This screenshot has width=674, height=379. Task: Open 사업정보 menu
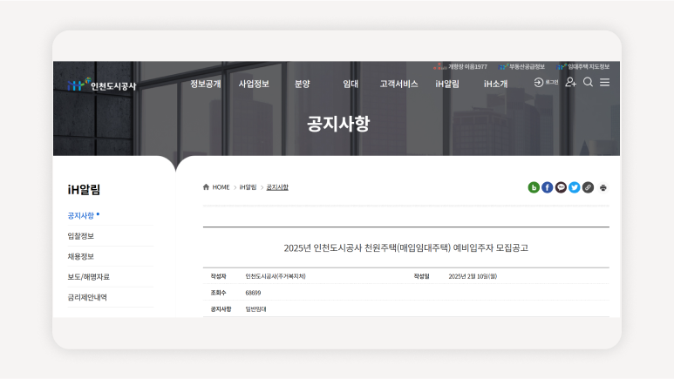(254, 84)
